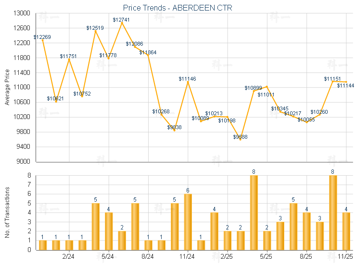The image size is (356, 264).
Task: Select the $10621 price data point
Action: point(56,101)
